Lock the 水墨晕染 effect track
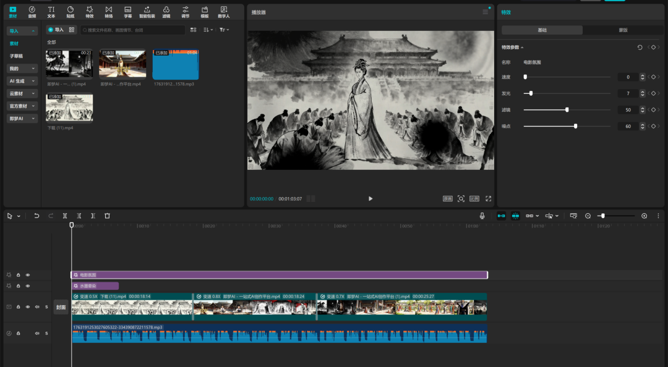668x367 pixels. [19, 286]
